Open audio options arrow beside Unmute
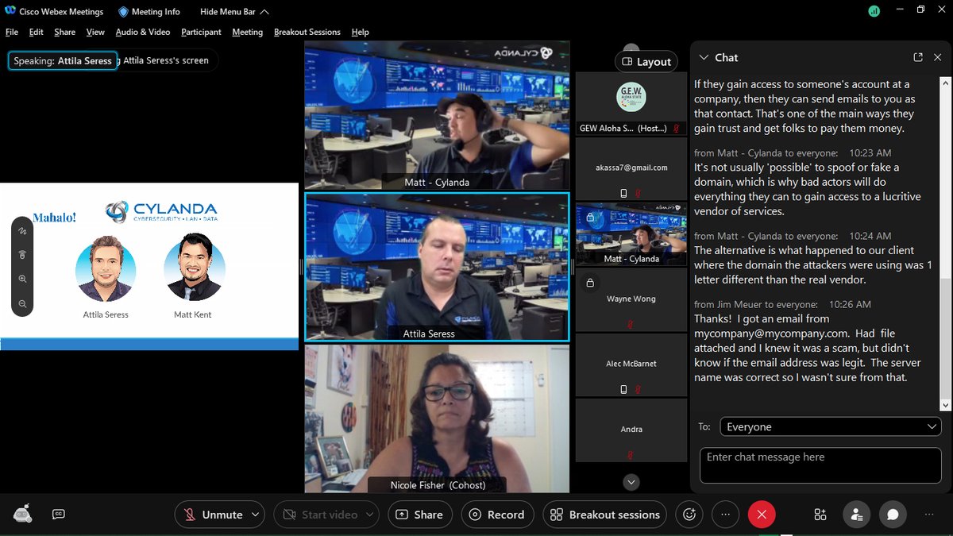The height and width of the screenshot is (536, 953). tap(255, 515)
